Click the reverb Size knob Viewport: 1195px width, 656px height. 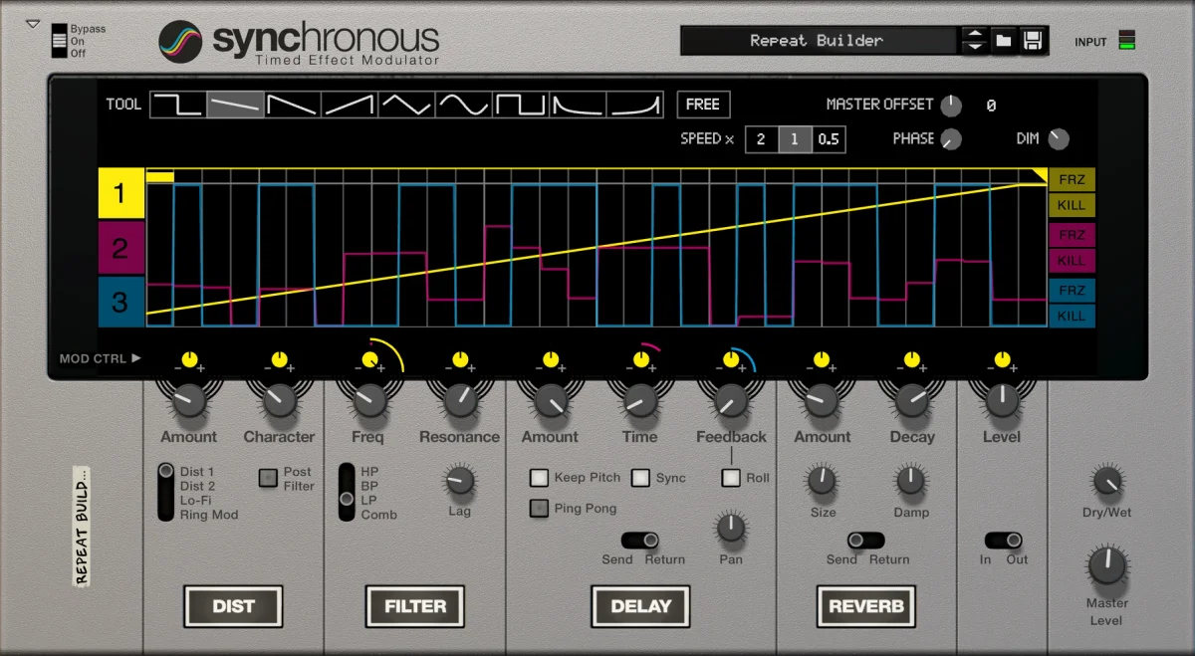click(822, 481)
